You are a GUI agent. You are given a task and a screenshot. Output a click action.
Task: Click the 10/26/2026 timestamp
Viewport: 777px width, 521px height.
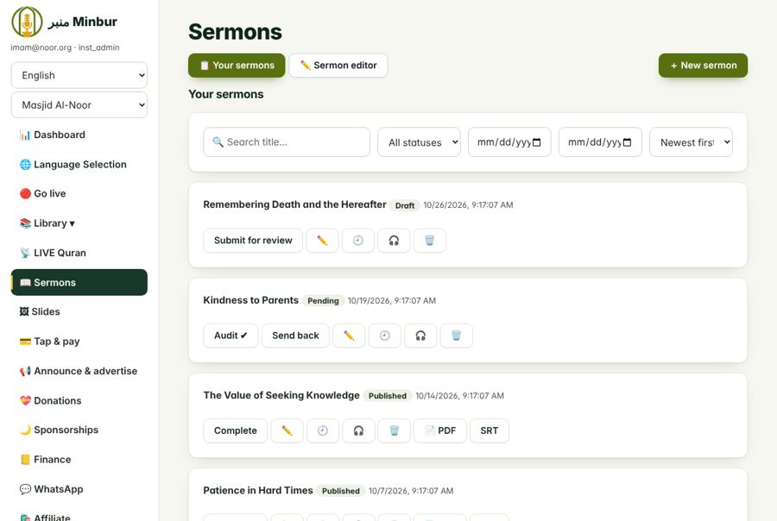click(468, 205)
